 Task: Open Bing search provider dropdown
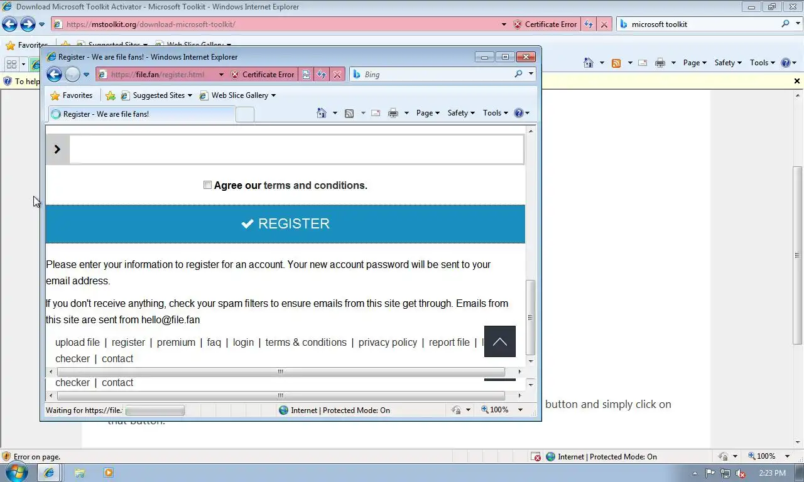click(x=531, y=74)
